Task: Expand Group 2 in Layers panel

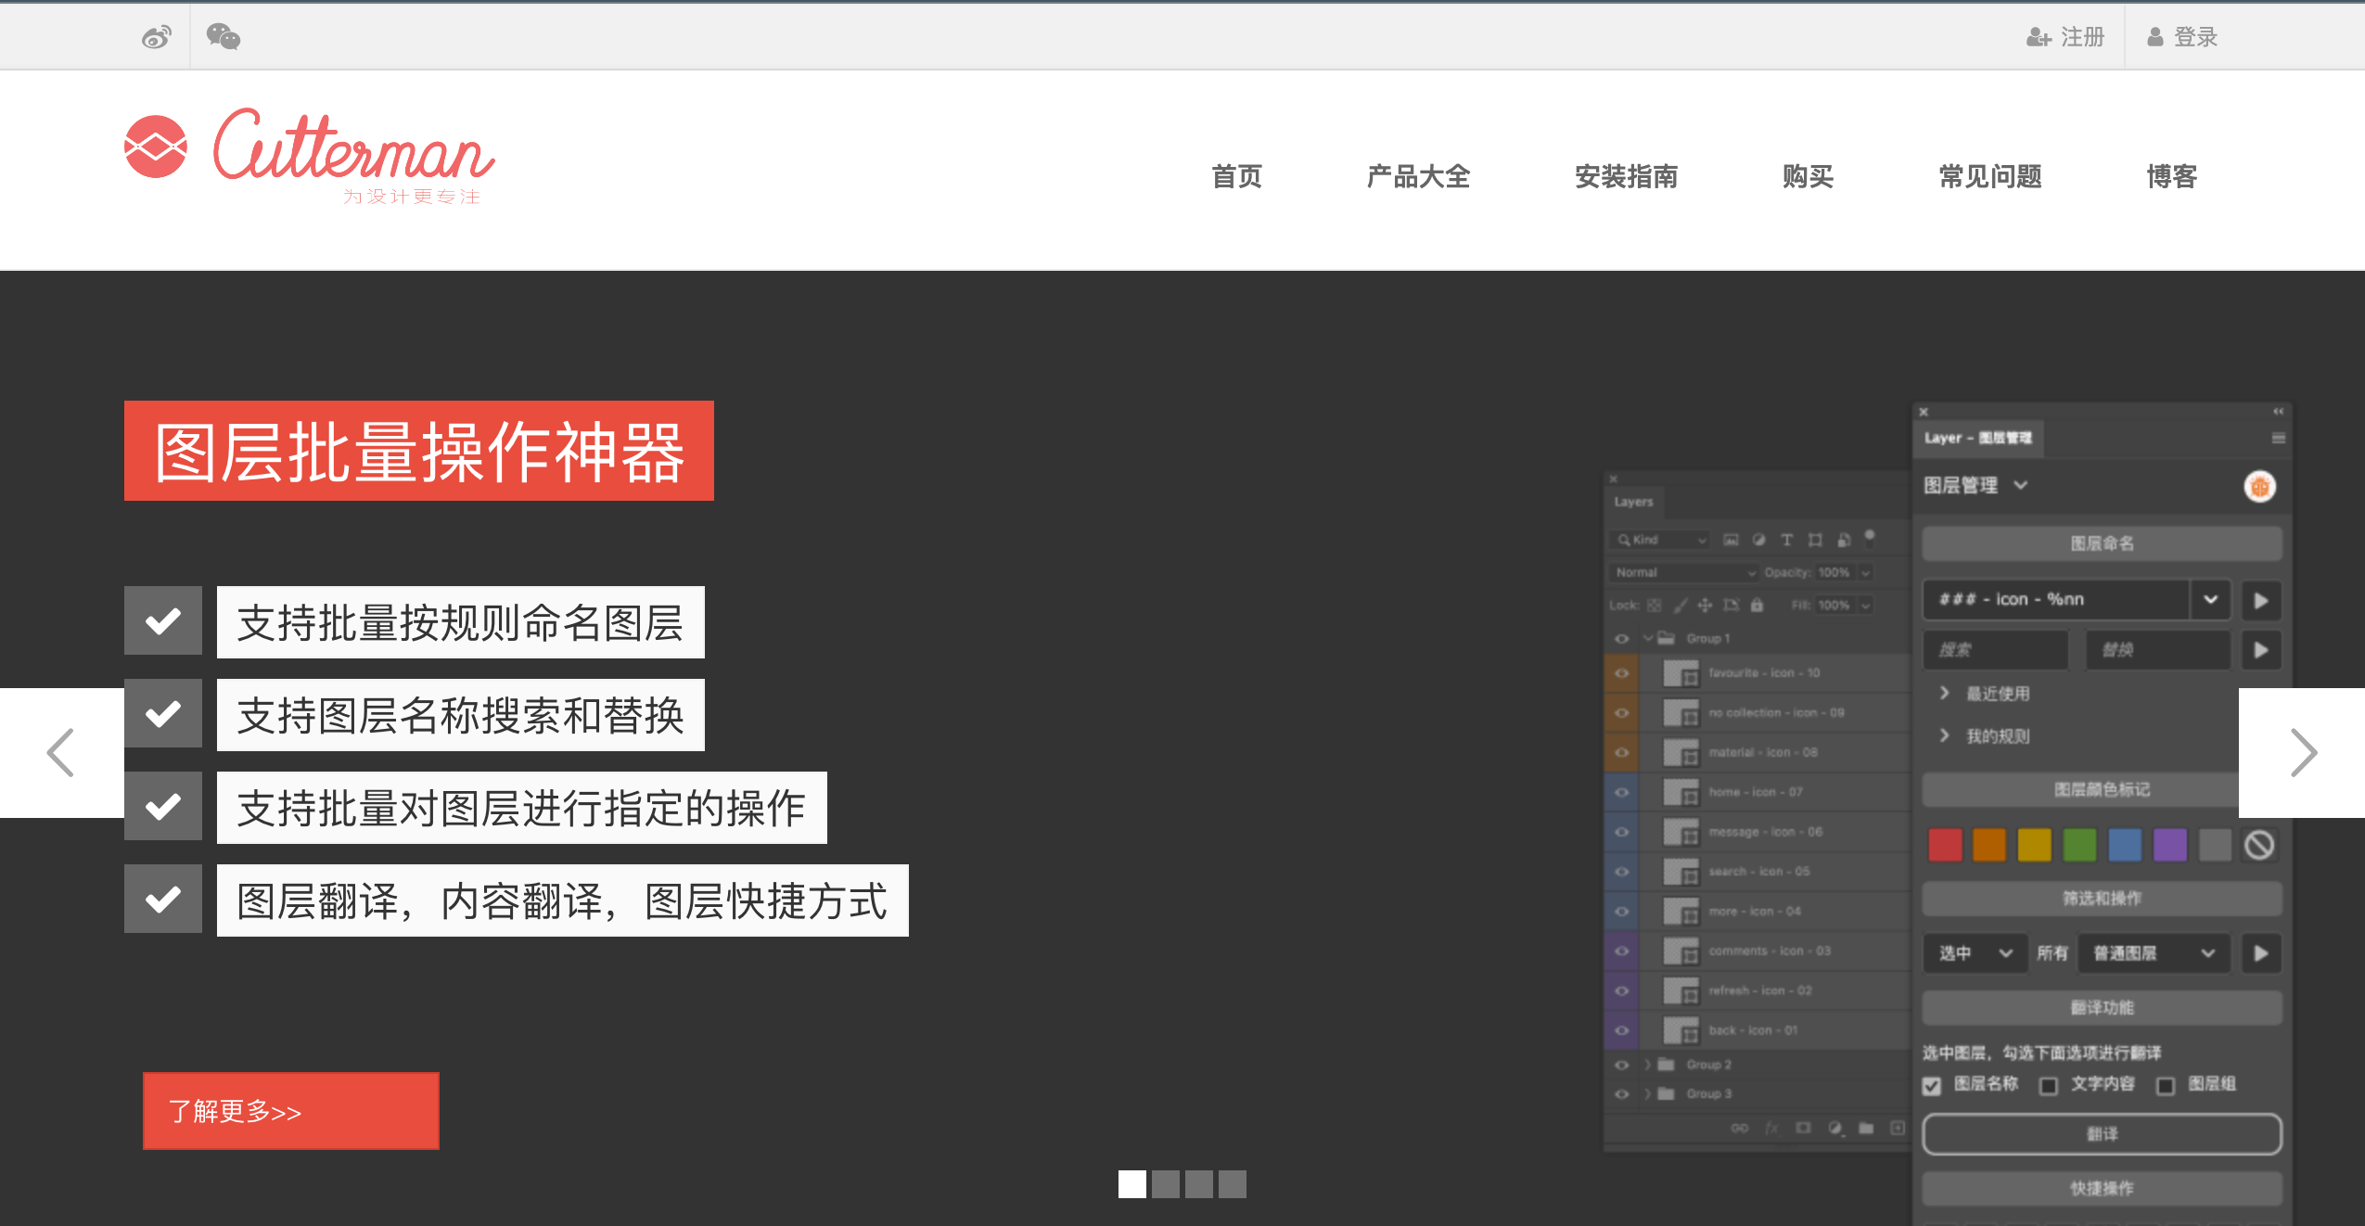Action: [1647, 1065]
